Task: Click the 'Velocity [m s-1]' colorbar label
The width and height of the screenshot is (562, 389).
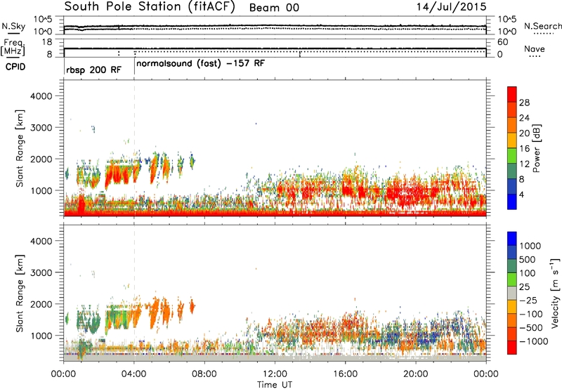Action: click(555, 293)
